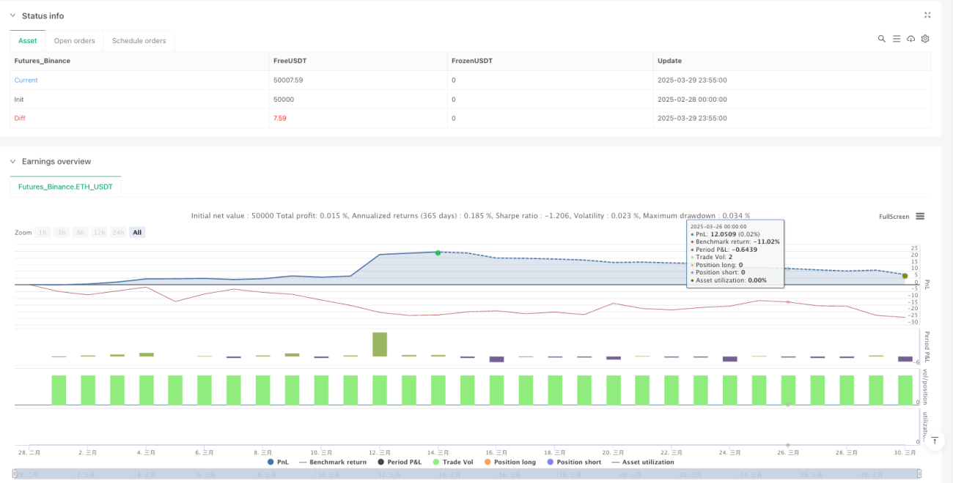Toggle Benchmark return series in legend
This screenshot has width=953, height=483.
point(333,462)
